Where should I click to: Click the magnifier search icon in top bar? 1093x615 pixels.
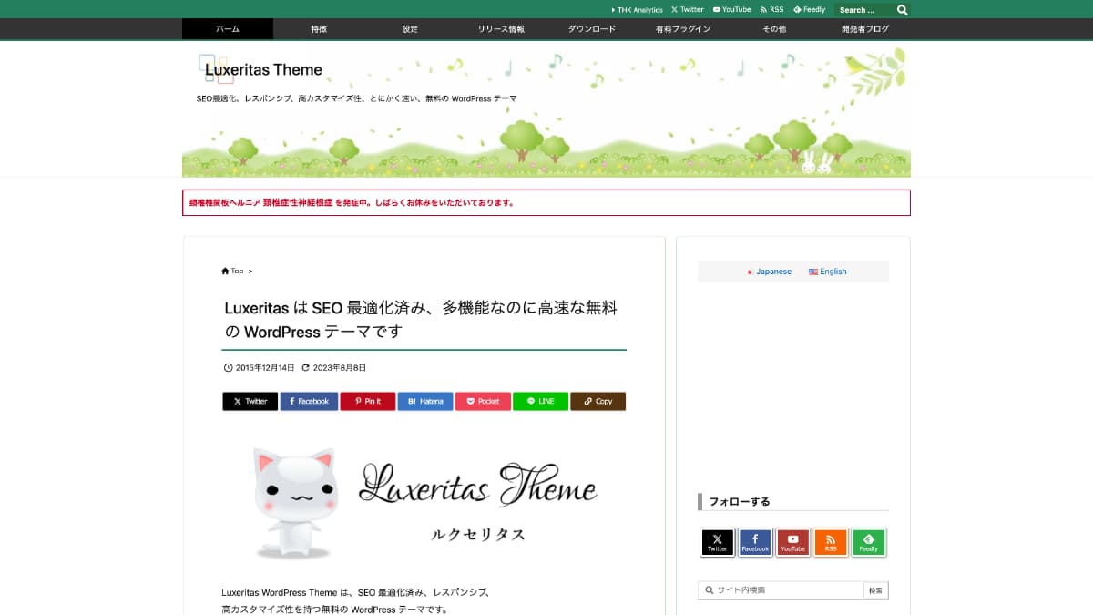[902, 10]
